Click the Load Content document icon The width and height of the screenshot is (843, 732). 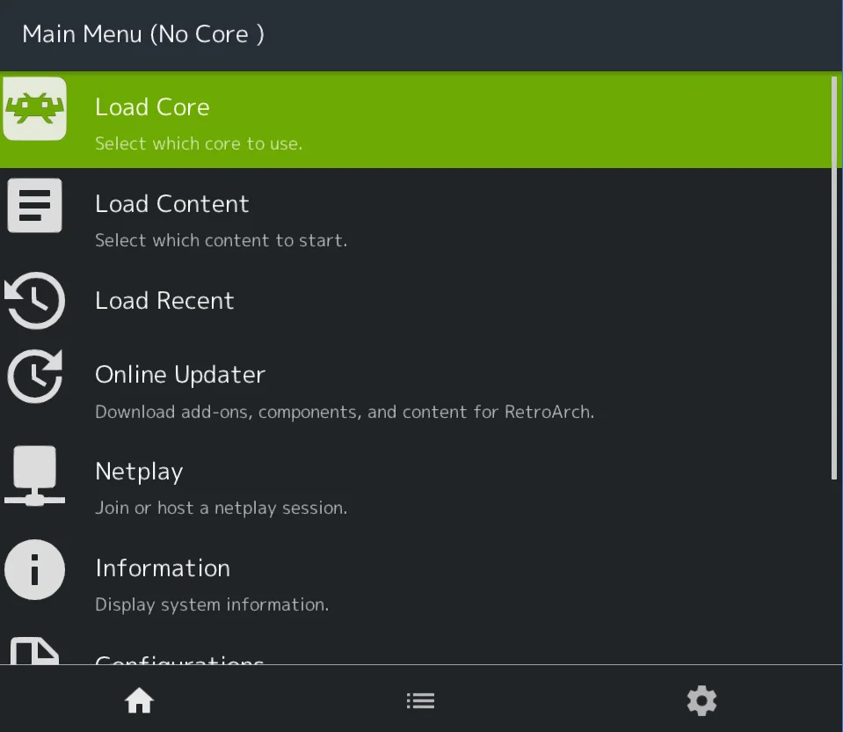coord(35,205)
